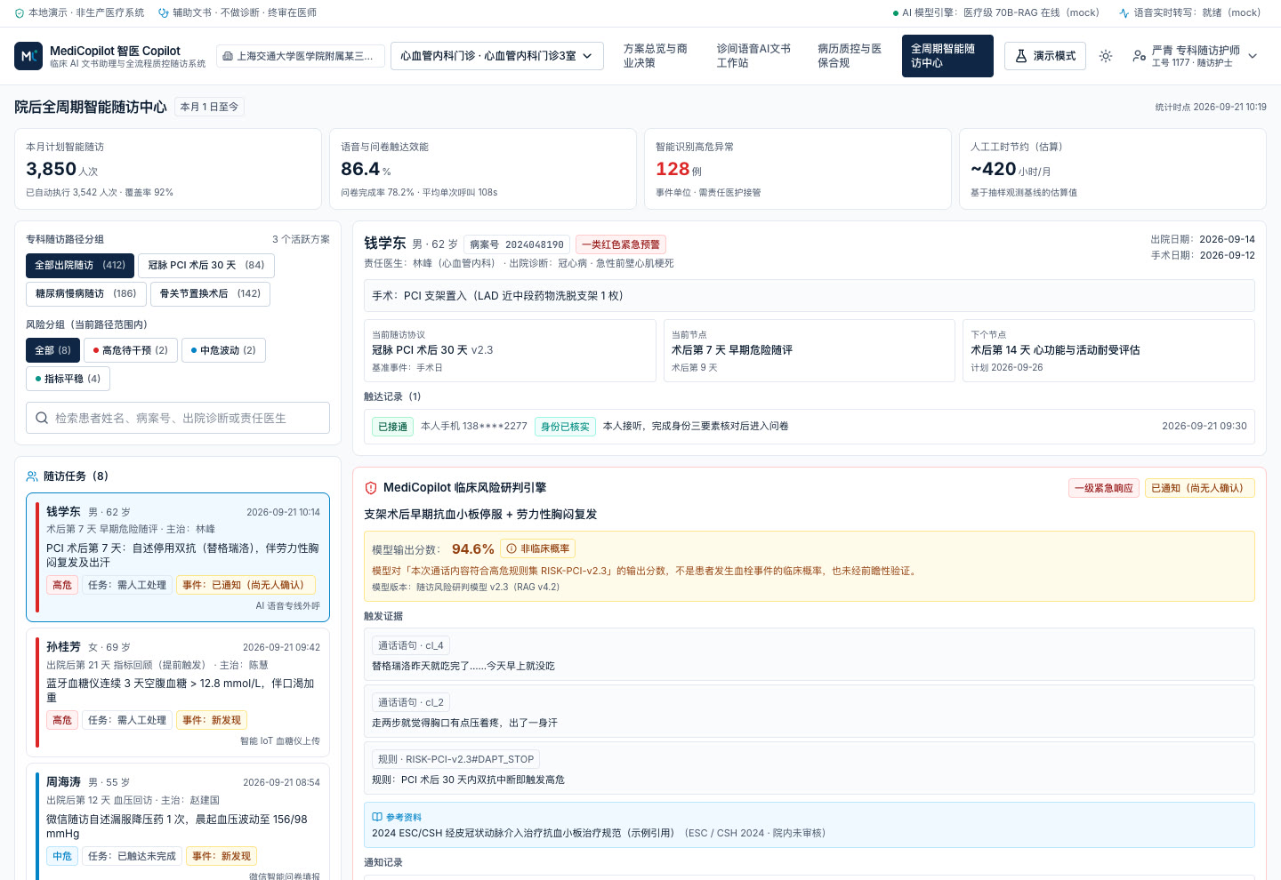Click the stethoscope icon beside 辅助文书
Viewport: 1281px width, 880px height.
coord(164,13)
